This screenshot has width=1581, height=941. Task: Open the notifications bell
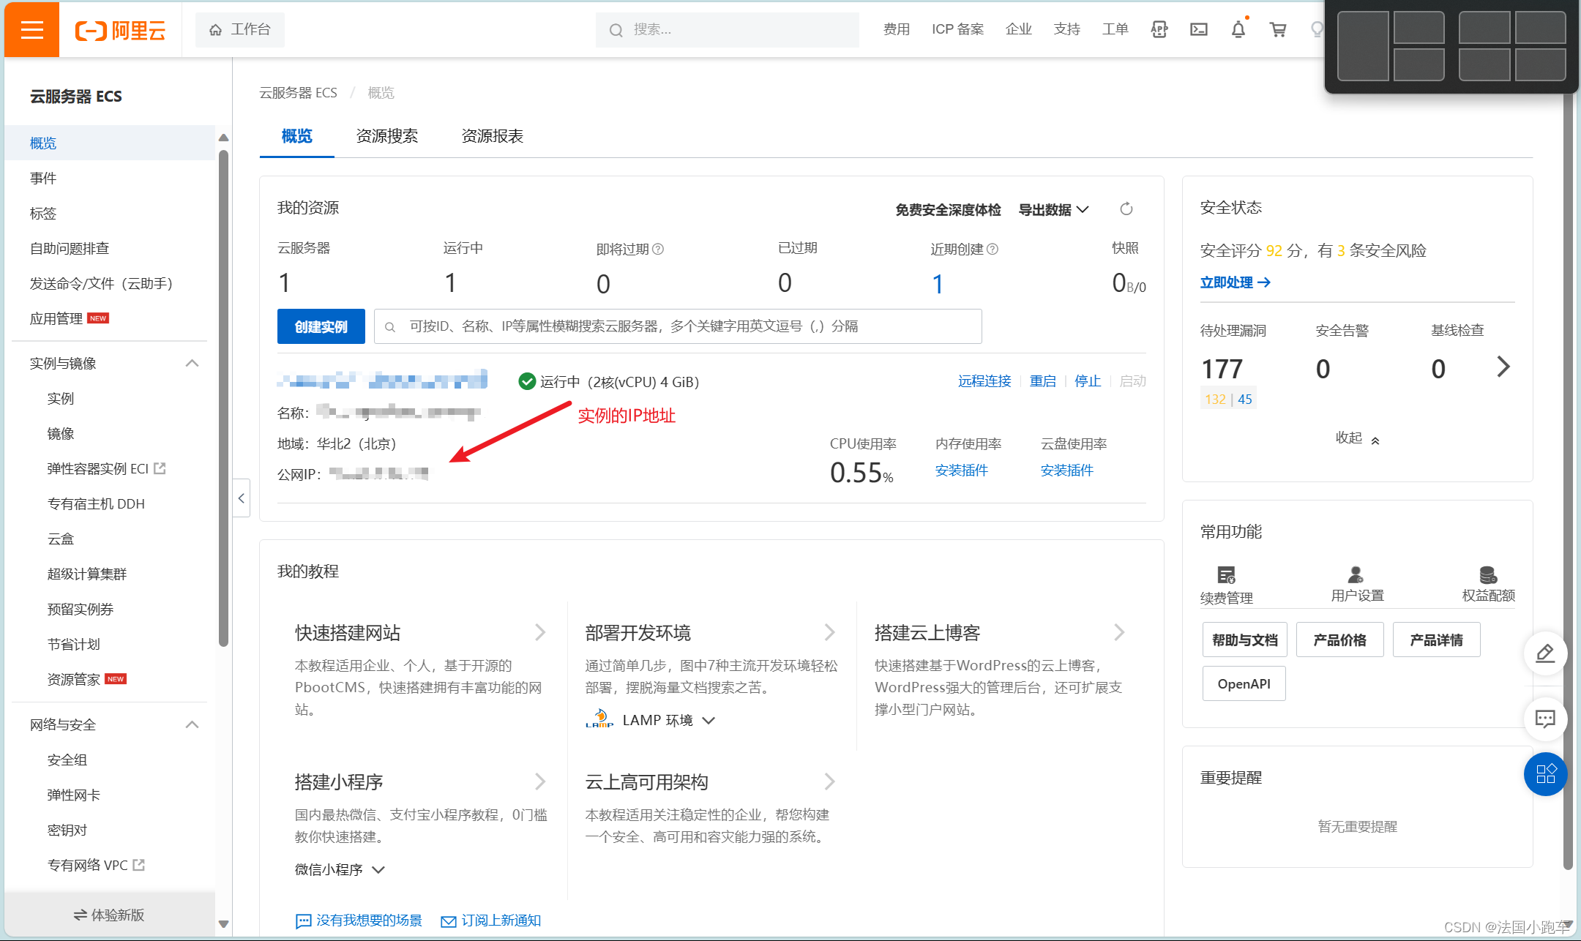click(x=1238, y=29)
